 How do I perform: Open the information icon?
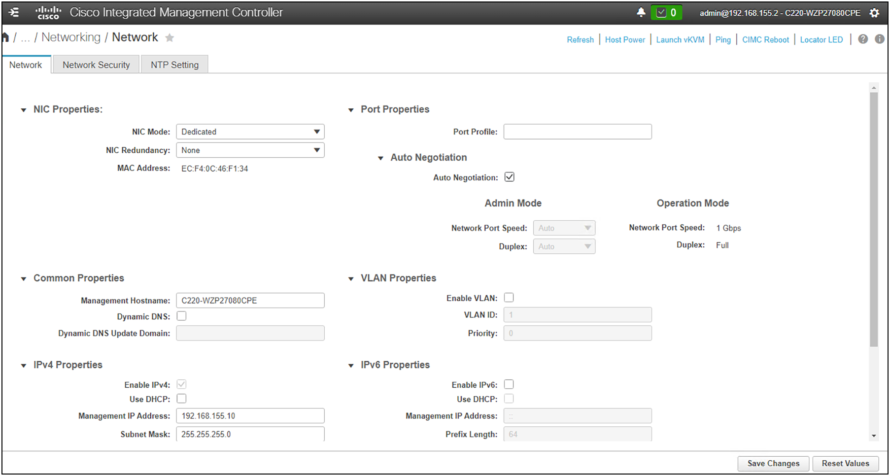pos(880,39)
